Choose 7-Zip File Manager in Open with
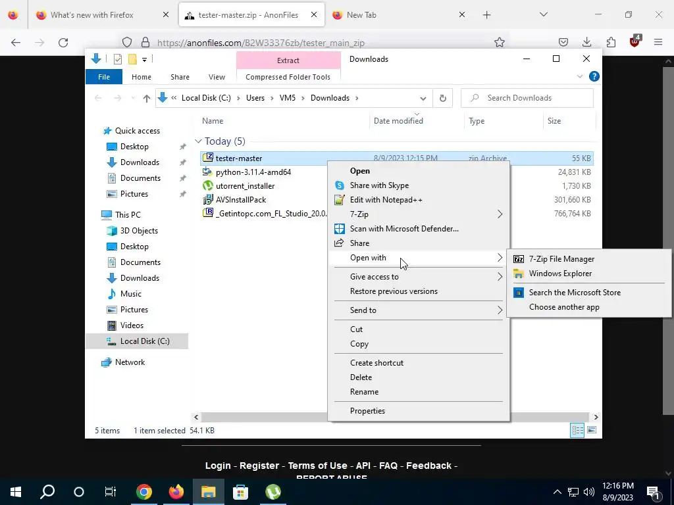674x505 pixels. (589, 259)
